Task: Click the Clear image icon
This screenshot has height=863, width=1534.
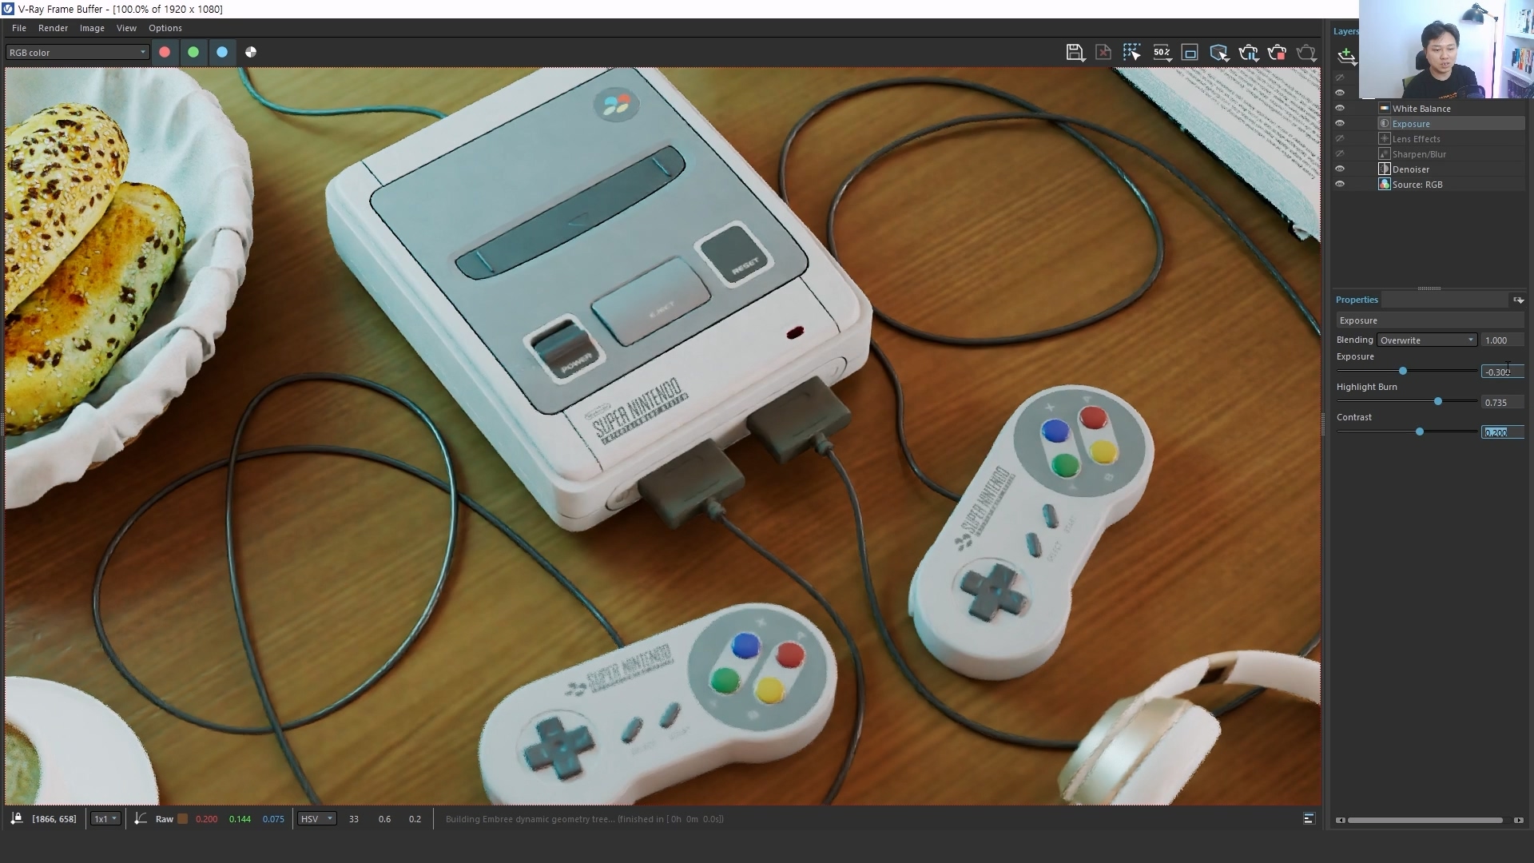Action: point(1103,53)
